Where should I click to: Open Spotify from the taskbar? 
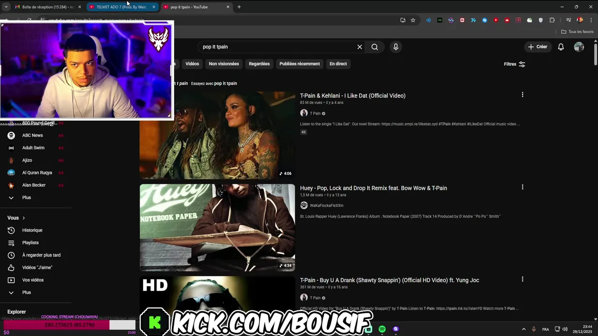382,329
